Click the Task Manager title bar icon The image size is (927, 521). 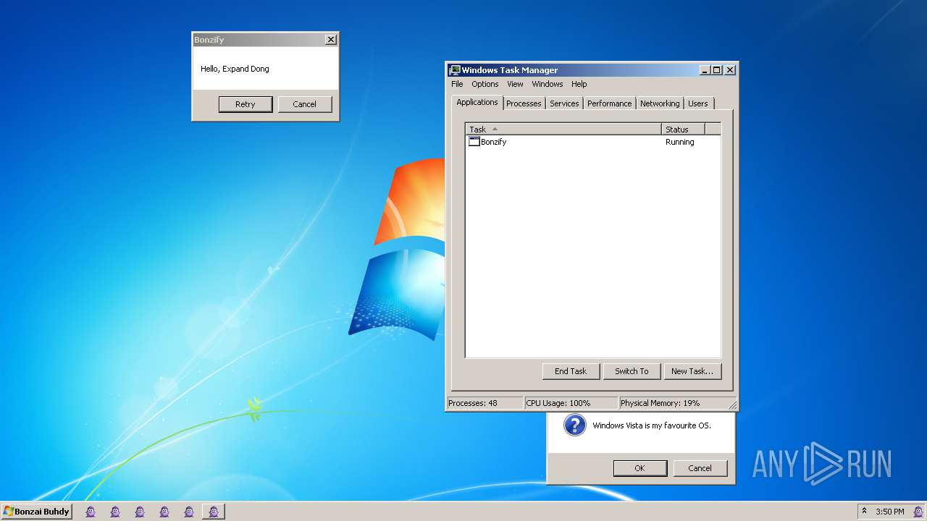click(455, 70)
